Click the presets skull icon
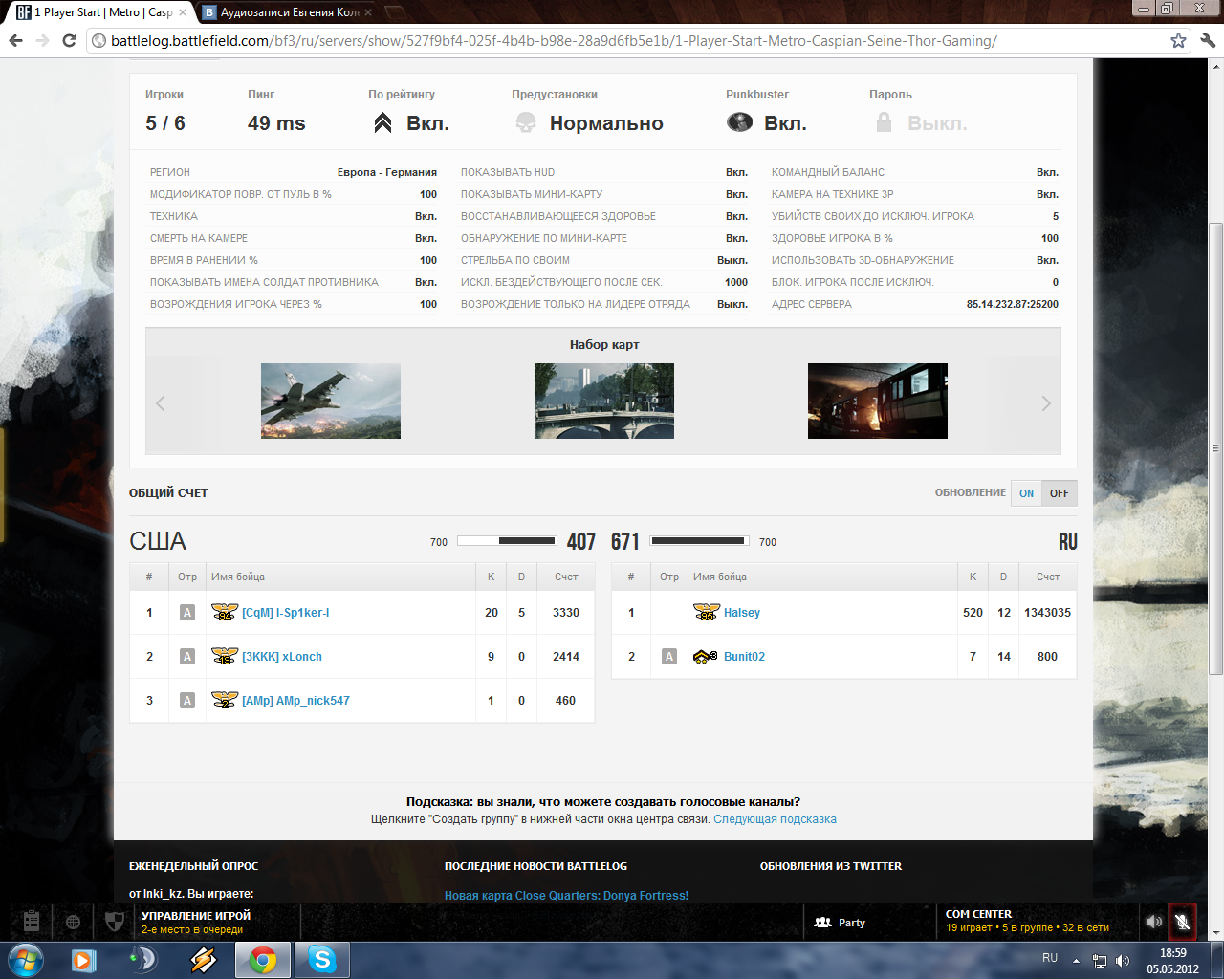Screen dimensions: 1224x979 pyautogui.click(x=526, y=122)
